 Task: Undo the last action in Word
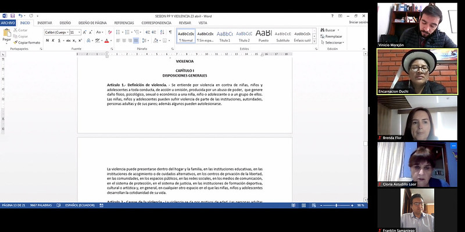coord(20,16)
